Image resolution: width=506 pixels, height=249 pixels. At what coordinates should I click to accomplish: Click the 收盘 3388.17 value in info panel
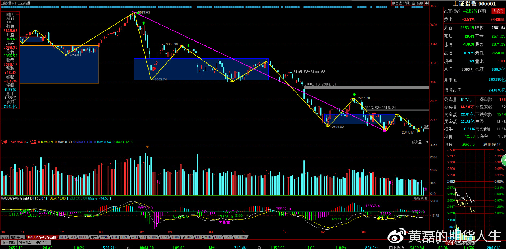[x=10, y=65]
